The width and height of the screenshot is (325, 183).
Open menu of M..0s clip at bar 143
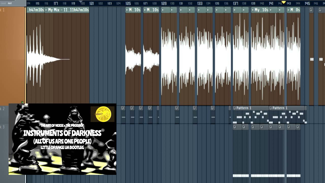[289, 10]
